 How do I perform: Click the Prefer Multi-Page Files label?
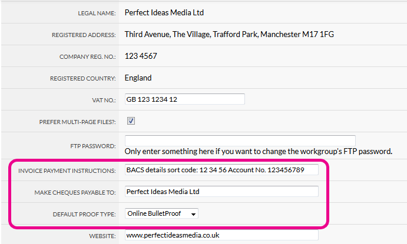(77, 122)
